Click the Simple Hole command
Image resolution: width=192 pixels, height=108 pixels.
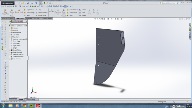72,13
